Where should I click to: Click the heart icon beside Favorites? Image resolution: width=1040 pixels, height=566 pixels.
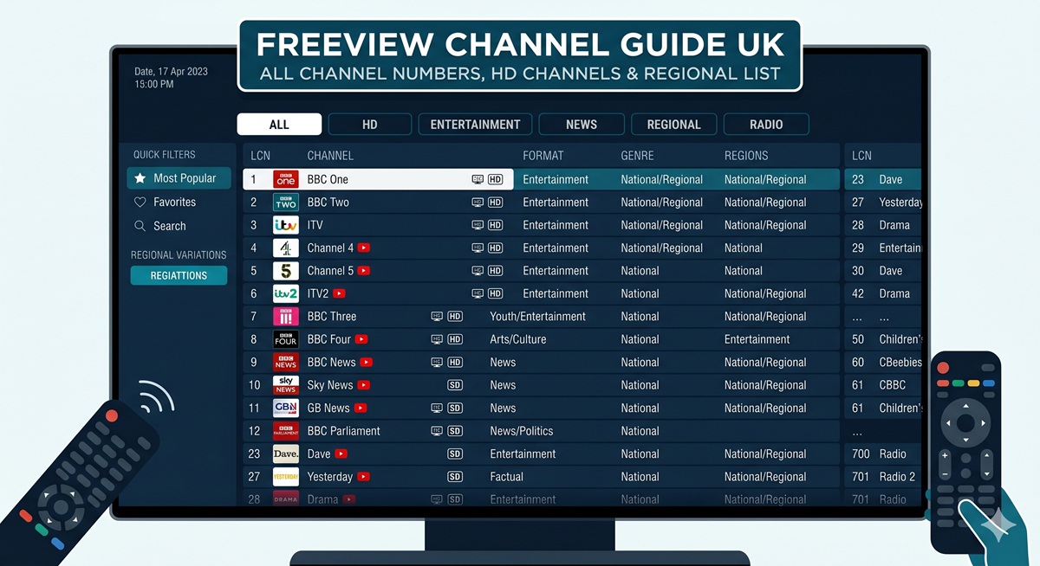pyautogui.click(x=140, y=202)
